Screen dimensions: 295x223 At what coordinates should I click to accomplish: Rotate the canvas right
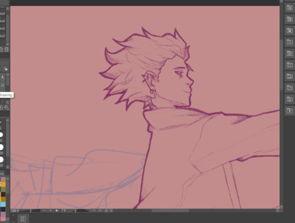pyautogui.click(x=100, y=210)
